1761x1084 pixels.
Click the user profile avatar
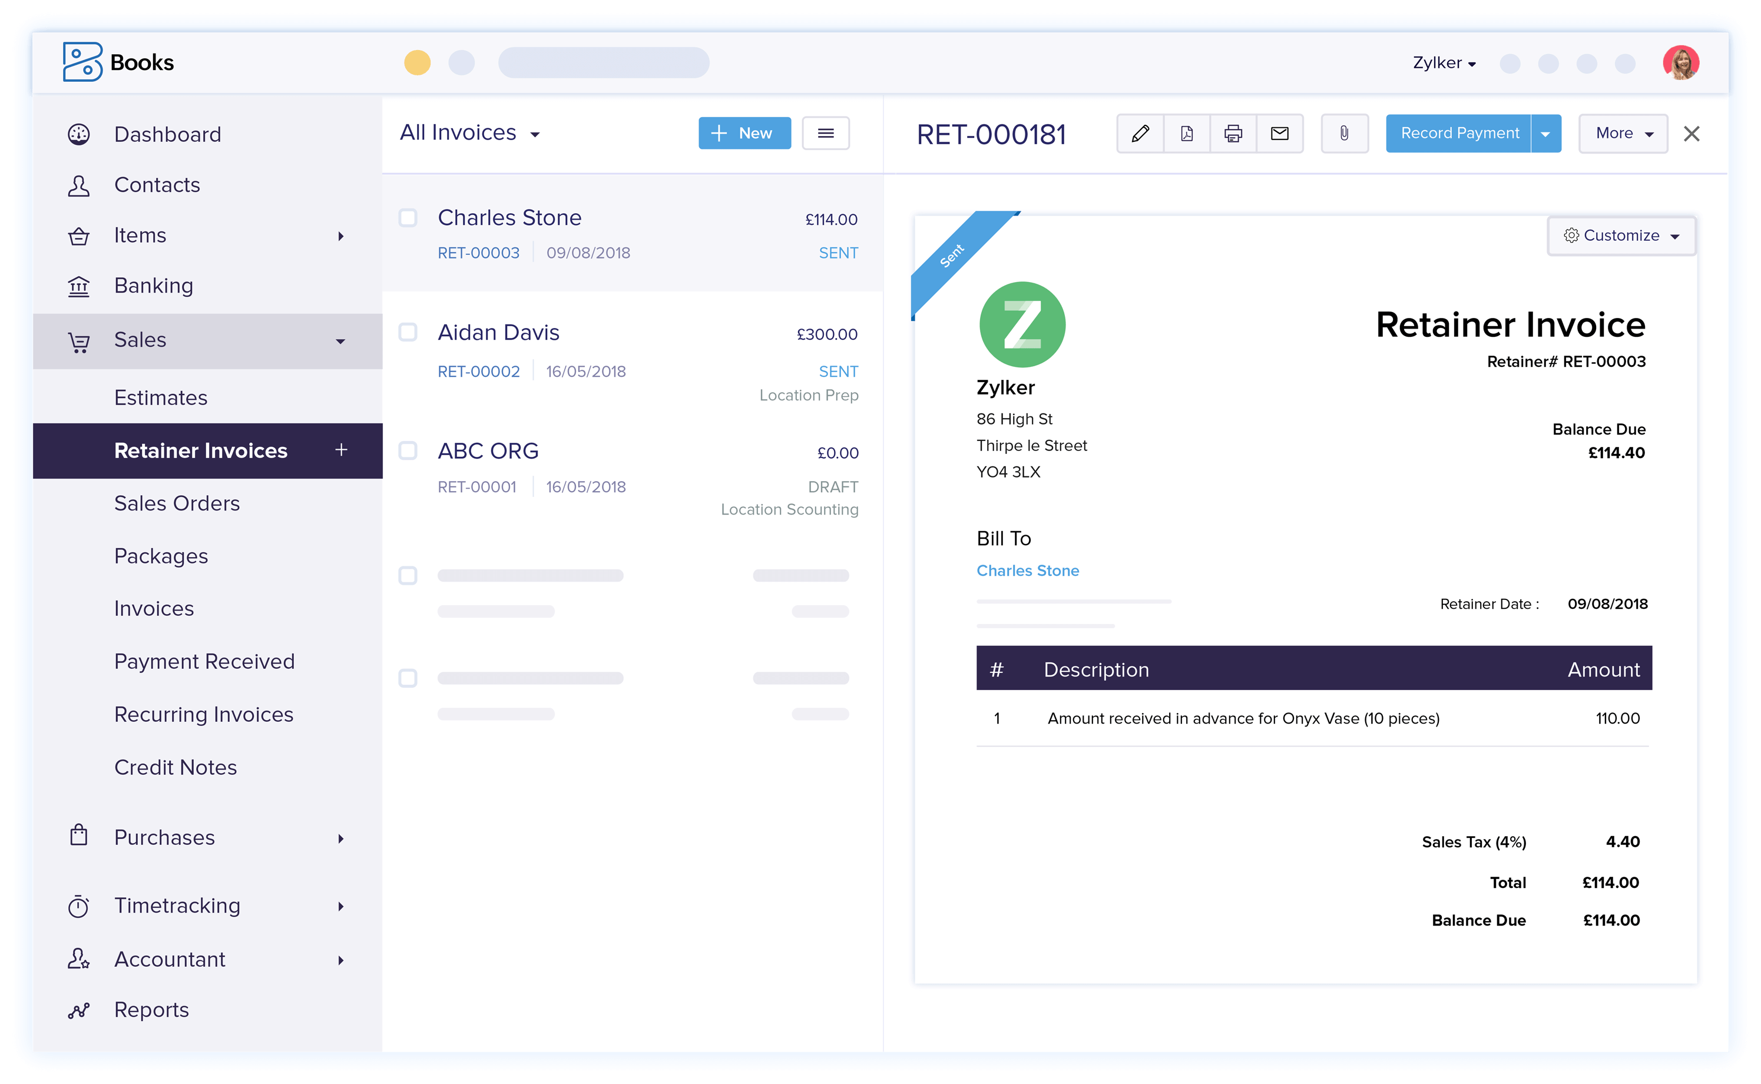(1681, 63)
